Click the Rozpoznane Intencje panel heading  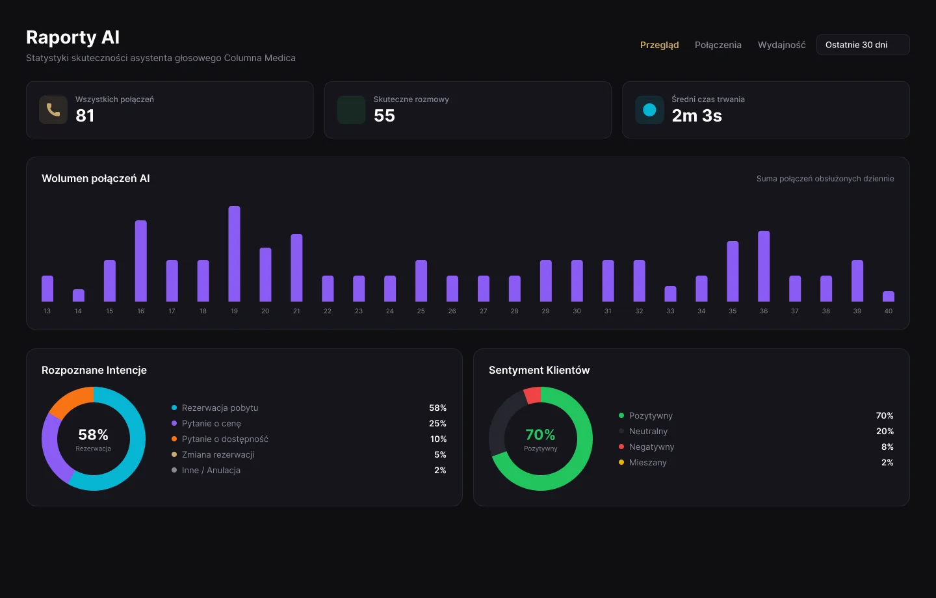(94, 370)
